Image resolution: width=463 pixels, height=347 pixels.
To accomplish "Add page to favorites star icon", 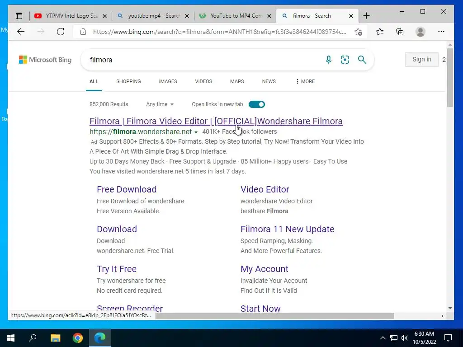I will 358,32.
